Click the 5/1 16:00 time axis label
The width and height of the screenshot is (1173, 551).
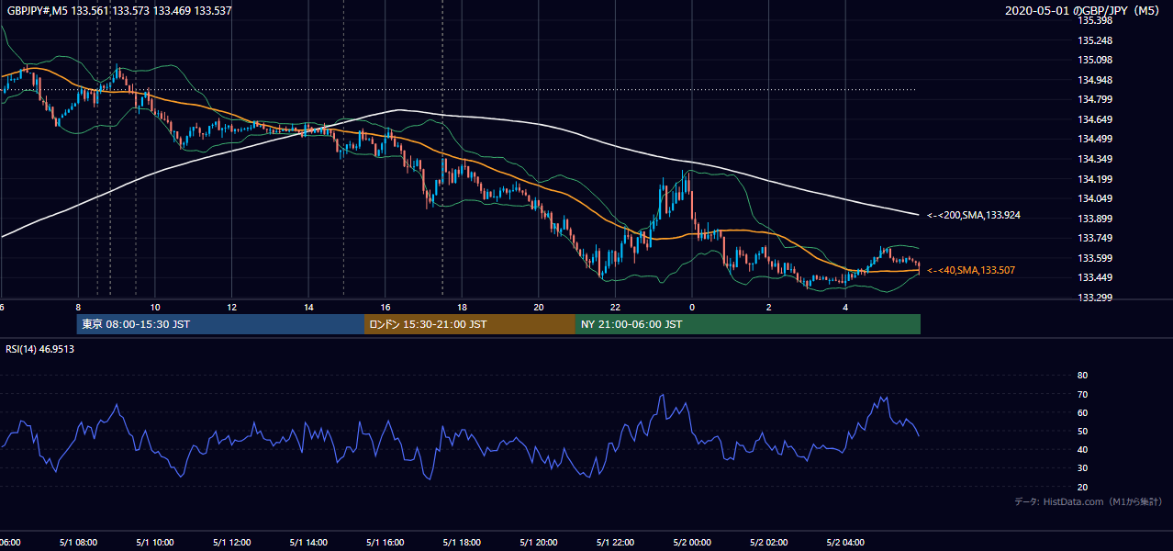[x=385, y=543]
